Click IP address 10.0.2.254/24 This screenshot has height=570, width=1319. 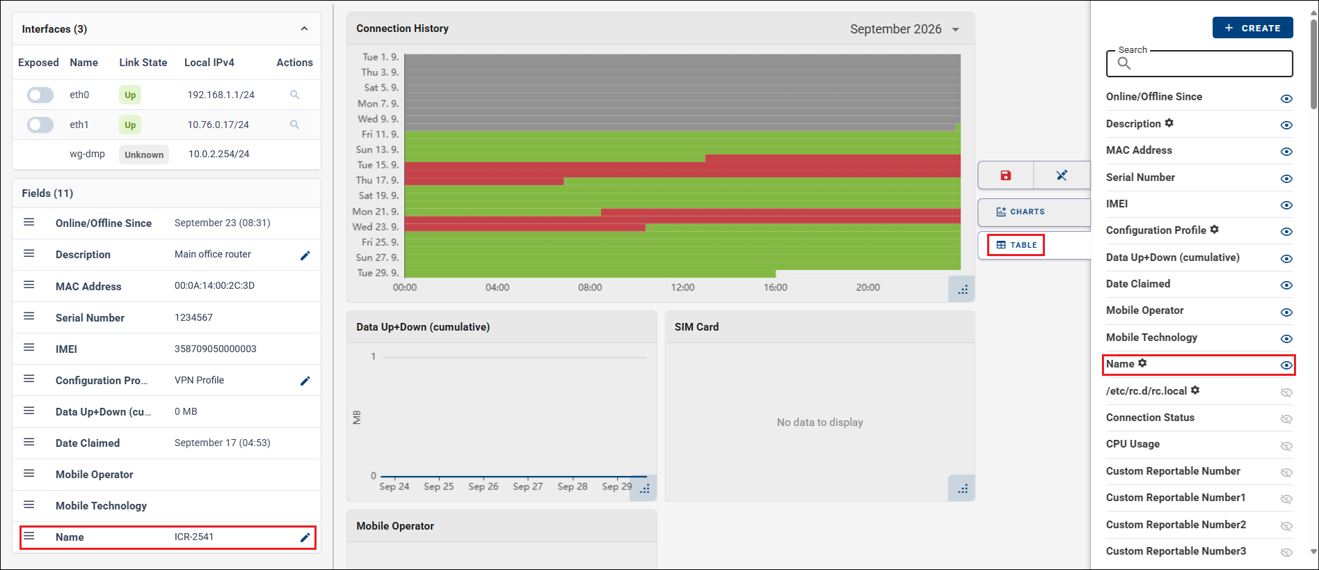coord(219,154)
